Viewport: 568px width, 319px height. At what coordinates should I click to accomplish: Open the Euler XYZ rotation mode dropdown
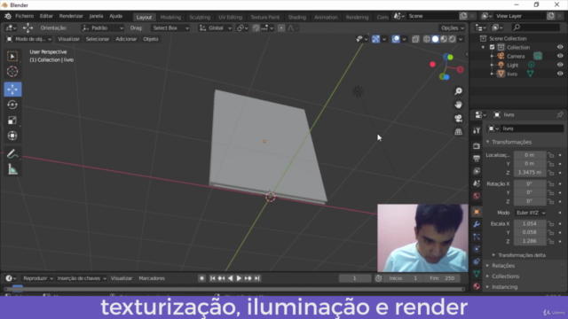pos(531,213)
